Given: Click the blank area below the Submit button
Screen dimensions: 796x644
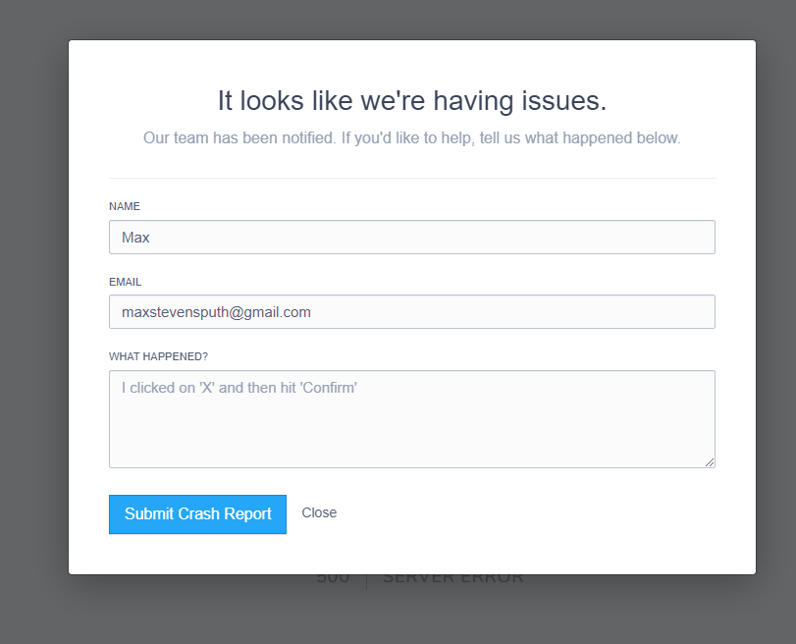Looking at the screenshot, I should 197,554.
